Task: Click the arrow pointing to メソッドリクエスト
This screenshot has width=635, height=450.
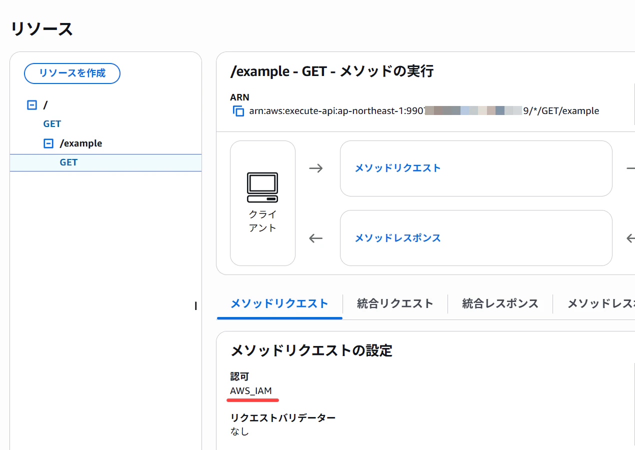Action: click(x=316, y=168)
